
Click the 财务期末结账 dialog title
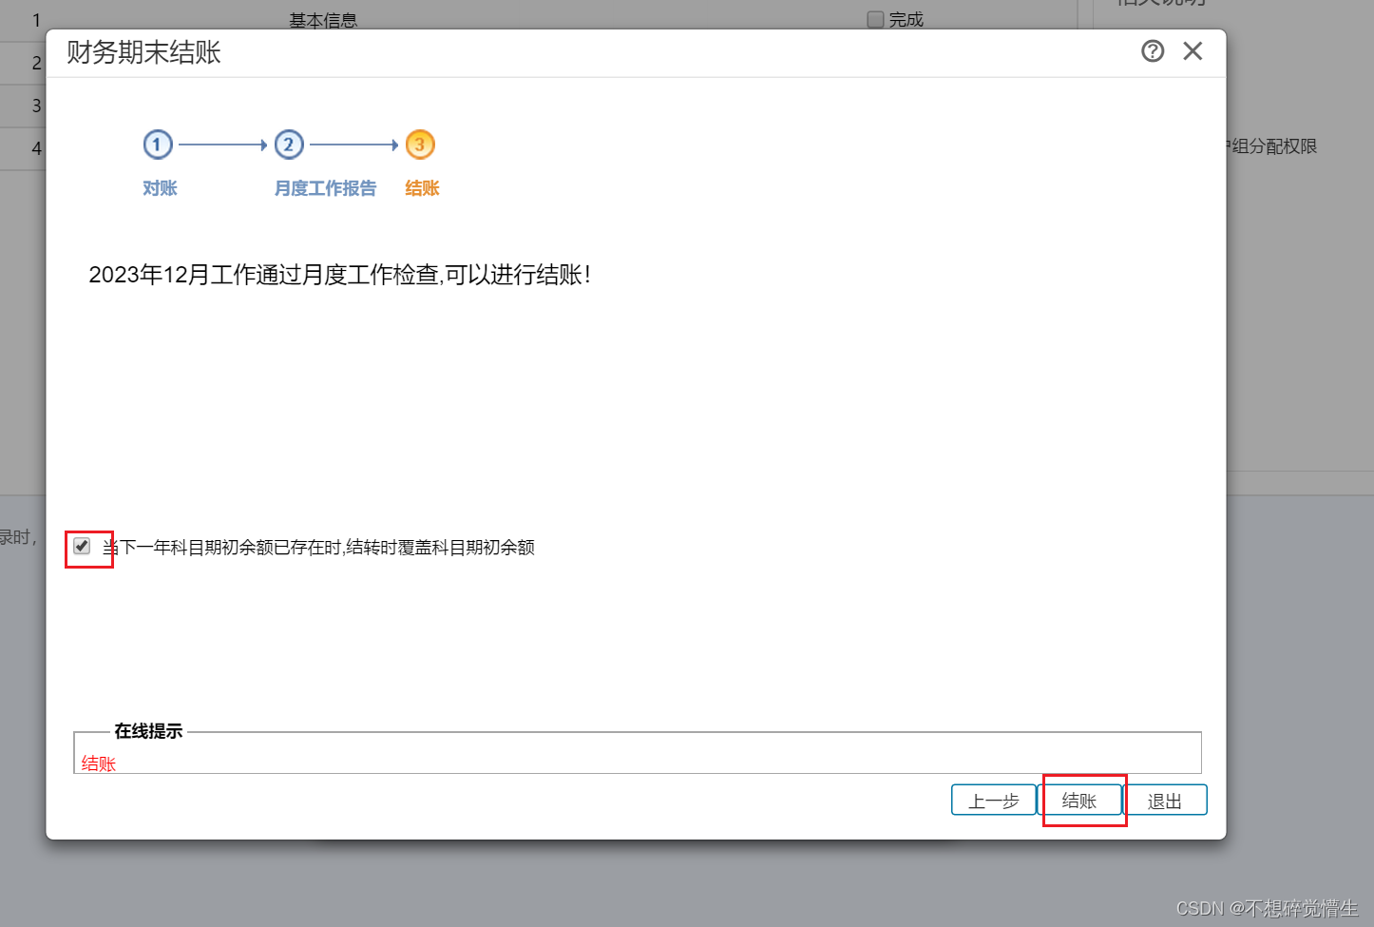(143, 52)
